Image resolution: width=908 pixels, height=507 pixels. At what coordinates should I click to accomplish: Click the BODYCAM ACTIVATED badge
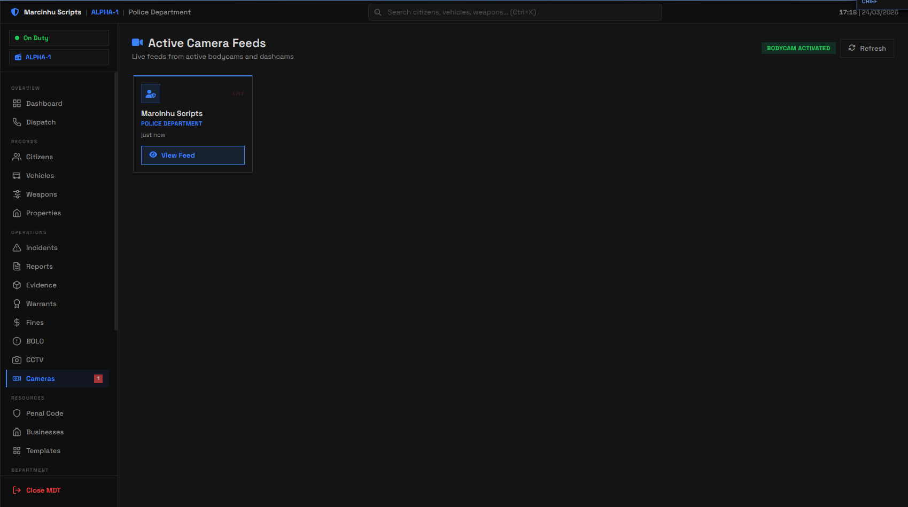[x=798, y=49]
